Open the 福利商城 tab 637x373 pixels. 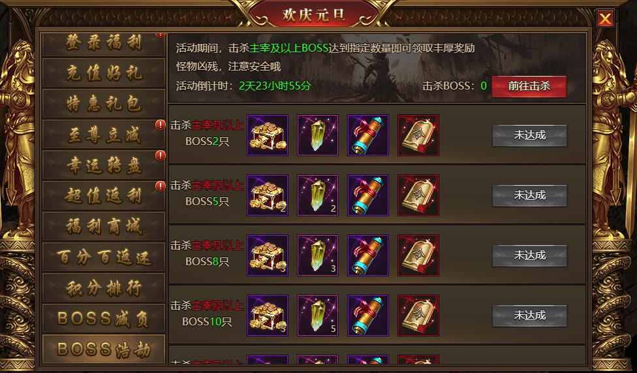104,227
